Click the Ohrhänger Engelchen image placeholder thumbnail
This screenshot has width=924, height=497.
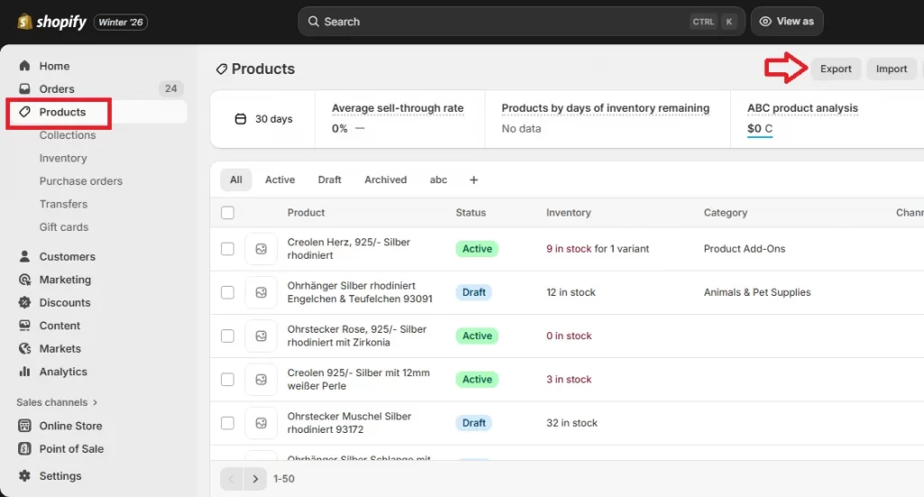(x=261, y=292)
